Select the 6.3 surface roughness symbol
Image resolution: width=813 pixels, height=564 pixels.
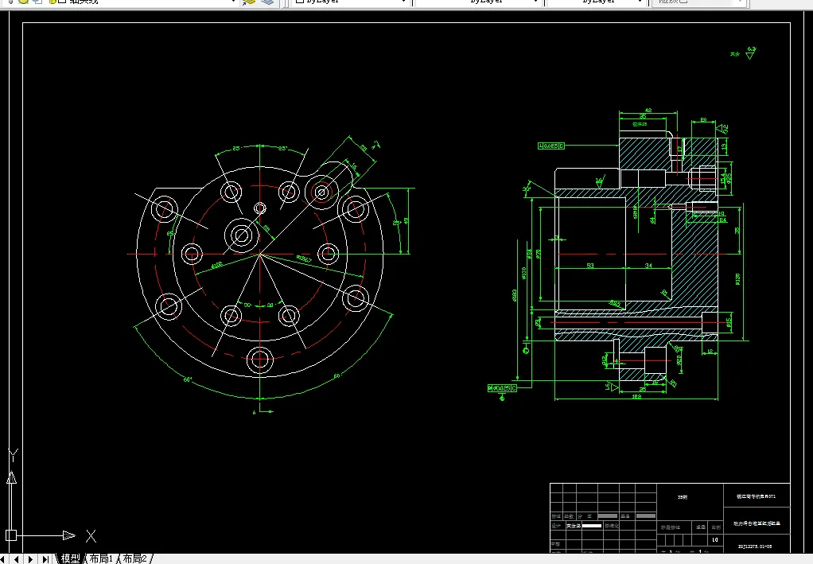click(x=750, y=53)
